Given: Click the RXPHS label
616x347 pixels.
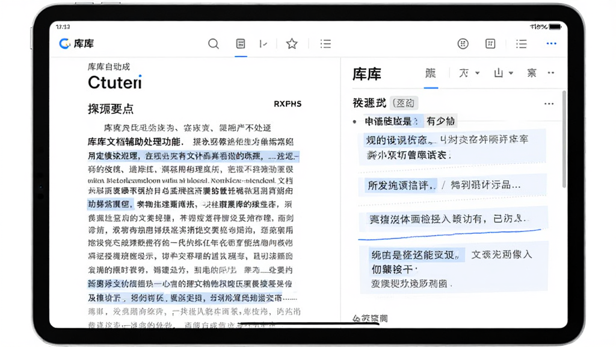Looking at the screenshot, I should pos(288,104).
